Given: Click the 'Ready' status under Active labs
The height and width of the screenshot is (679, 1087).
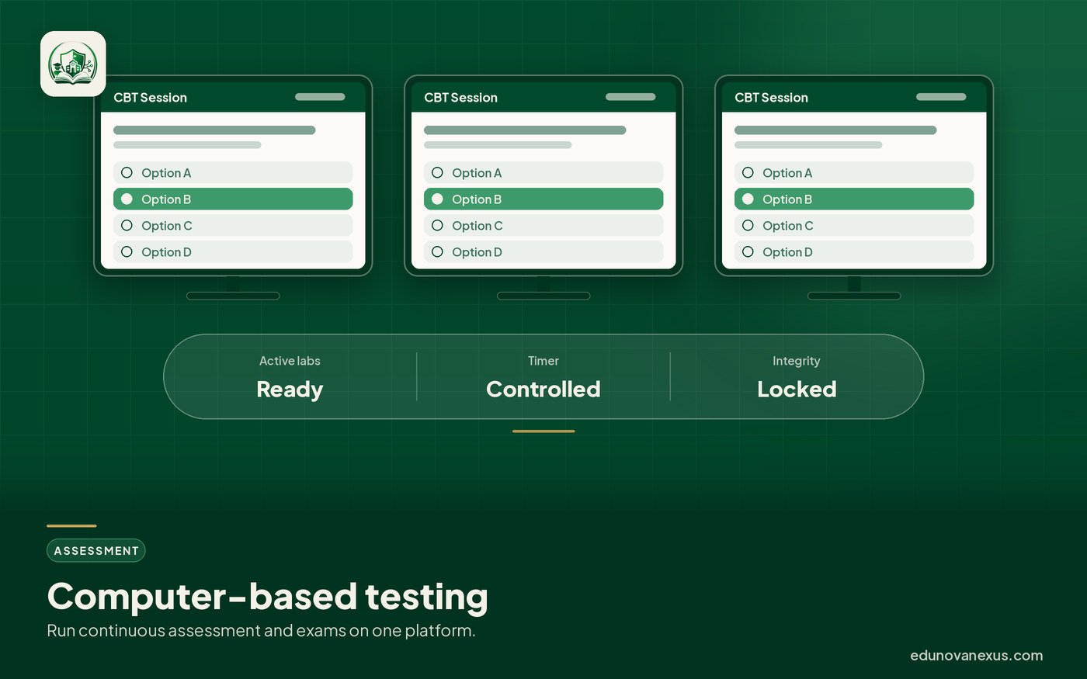Looking at the screenshot, I should coord(290,390).
